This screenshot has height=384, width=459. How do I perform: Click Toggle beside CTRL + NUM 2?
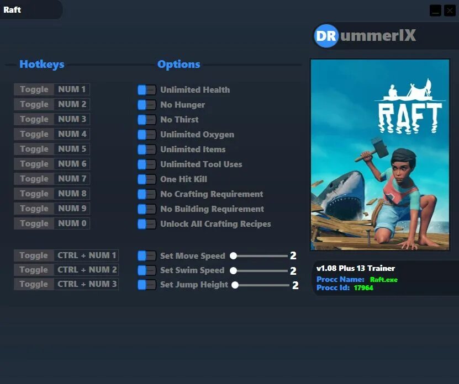(34, 270)
